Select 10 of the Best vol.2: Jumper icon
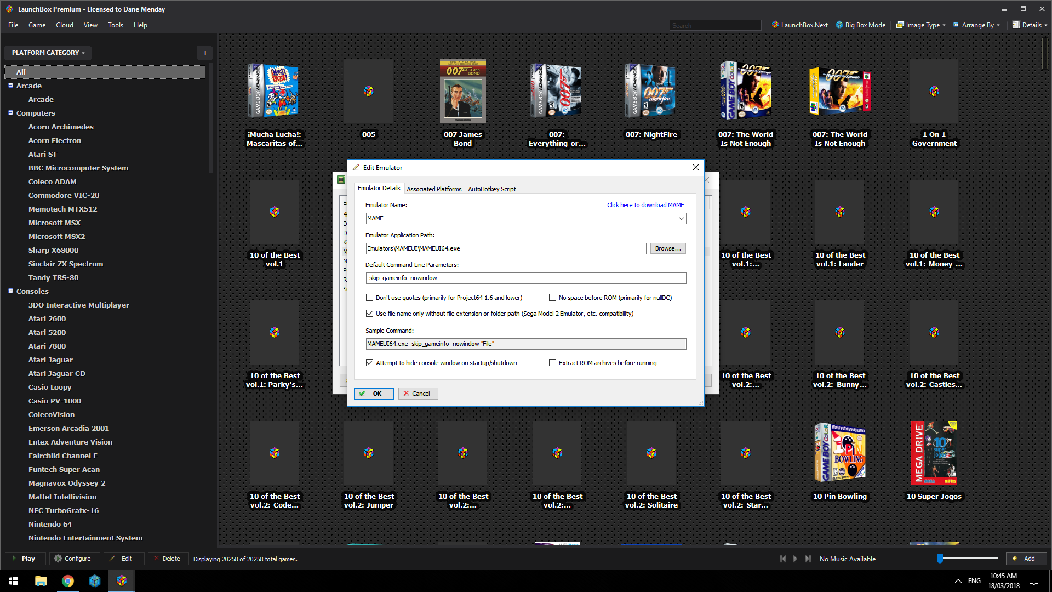Image resolution: width=1052 pixels, height=592 pixels. pyautogui.click(x=368, y=453)
